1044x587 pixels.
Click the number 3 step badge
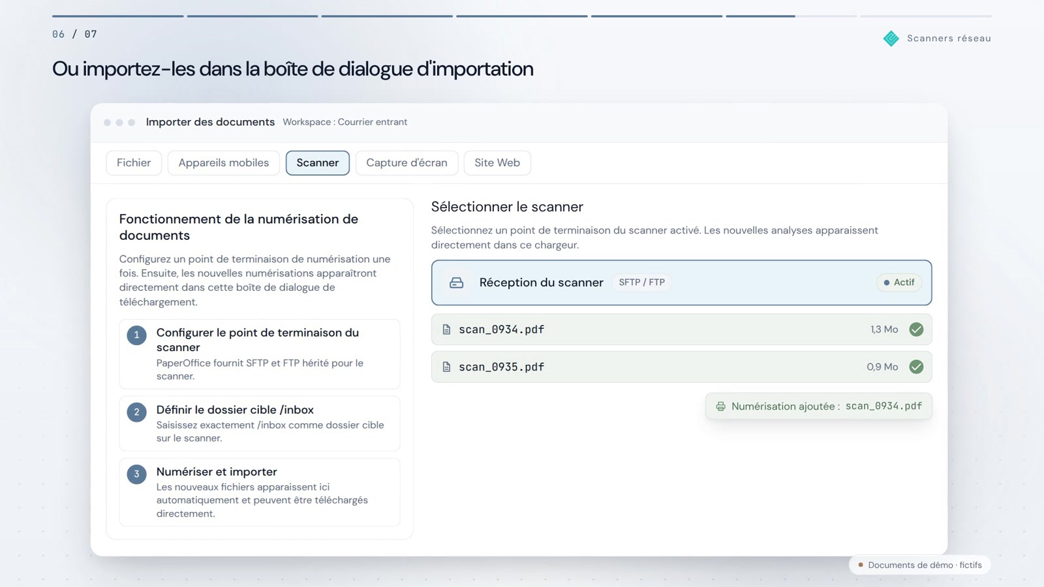(136, 474)
